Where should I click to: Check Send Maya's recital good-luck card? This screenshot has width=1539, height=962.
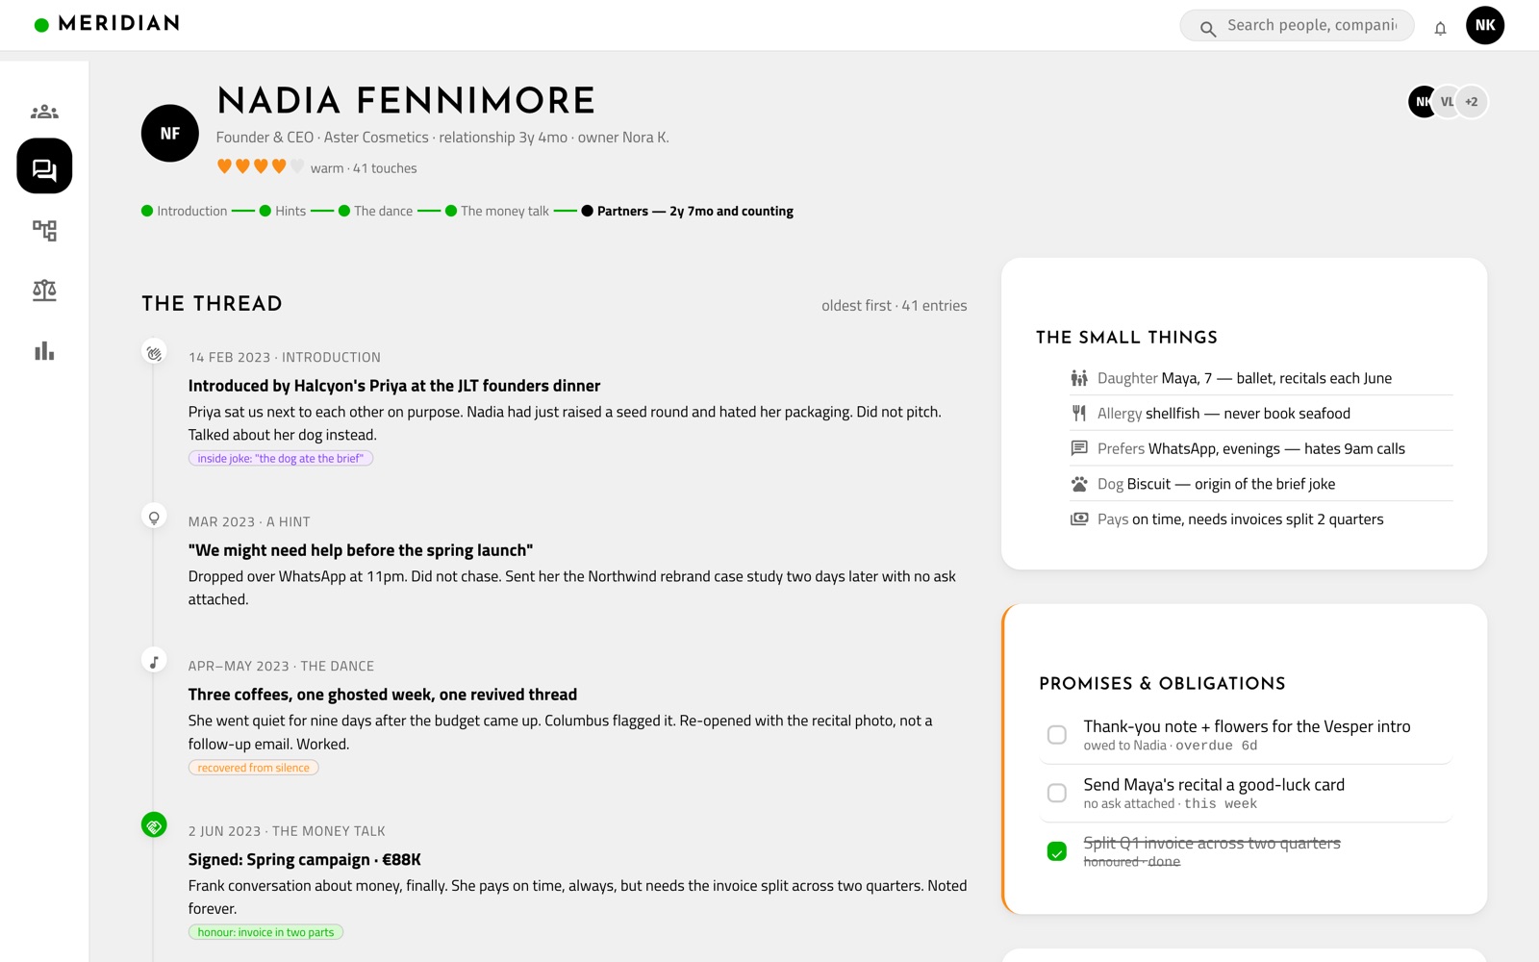click(1057, 793)
